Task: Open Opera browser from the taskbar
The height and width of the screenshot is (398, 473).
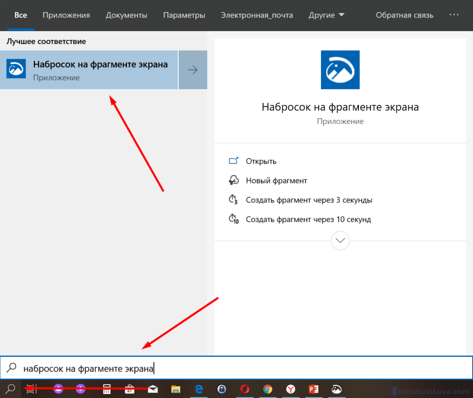Action: click(x=244, y=389)
